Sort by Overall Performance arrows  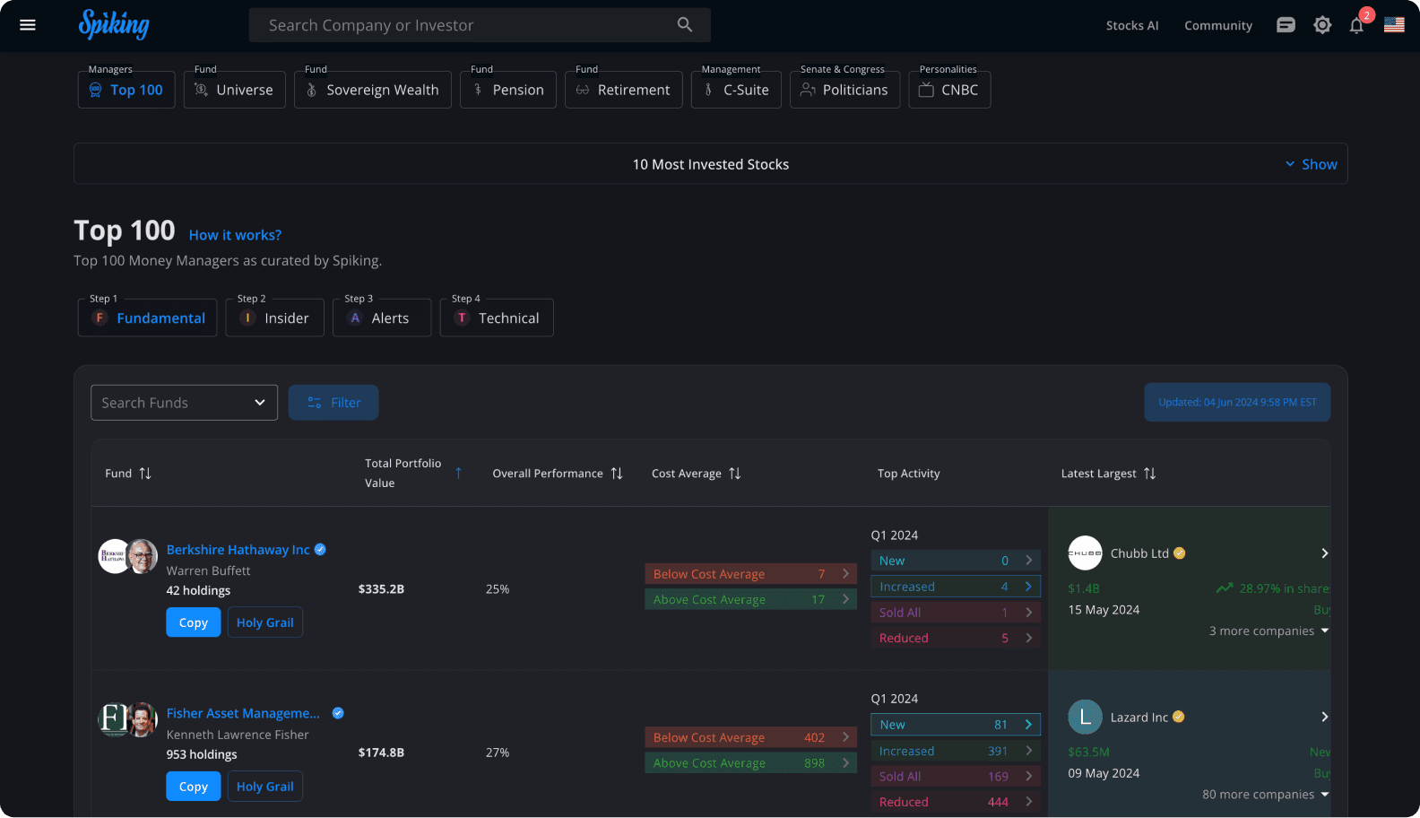[617, 474]
